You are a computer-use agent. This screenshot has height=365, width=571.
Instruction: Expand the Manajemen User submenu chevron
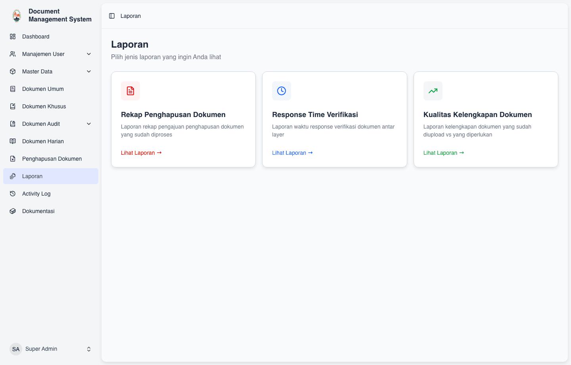point(89,54)
